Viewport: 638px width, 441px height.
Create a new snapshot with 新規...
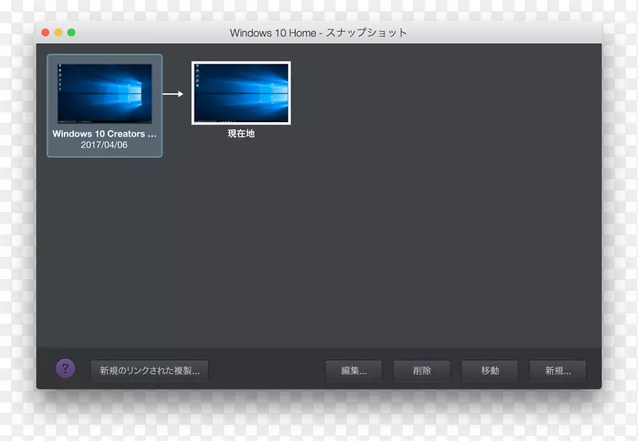click(x=557, y=371)
